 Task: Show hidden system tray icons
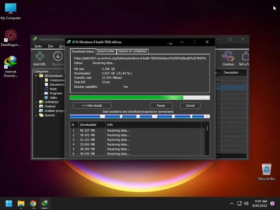[x=232, y=203]
